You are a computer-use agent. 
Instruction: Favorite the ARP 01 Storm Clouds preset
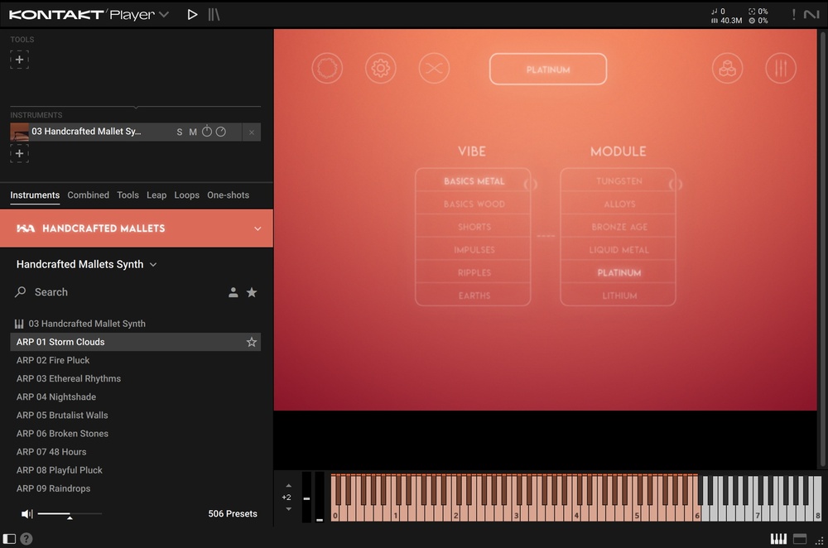[x=252, y=342]
